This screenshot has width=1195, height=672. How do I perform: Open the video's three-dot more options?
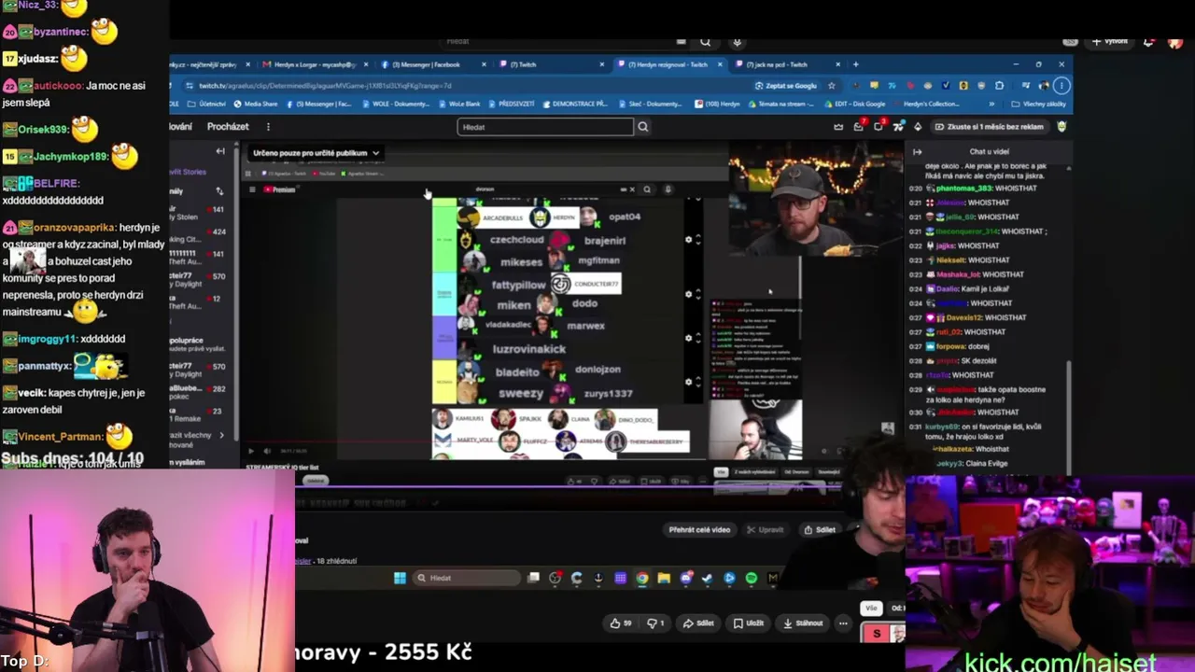pyautogui.click(x=843, y=623)
